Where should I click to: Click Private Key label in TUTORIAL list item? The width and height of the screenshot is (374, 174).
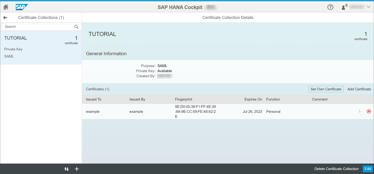tap(13, 49)
